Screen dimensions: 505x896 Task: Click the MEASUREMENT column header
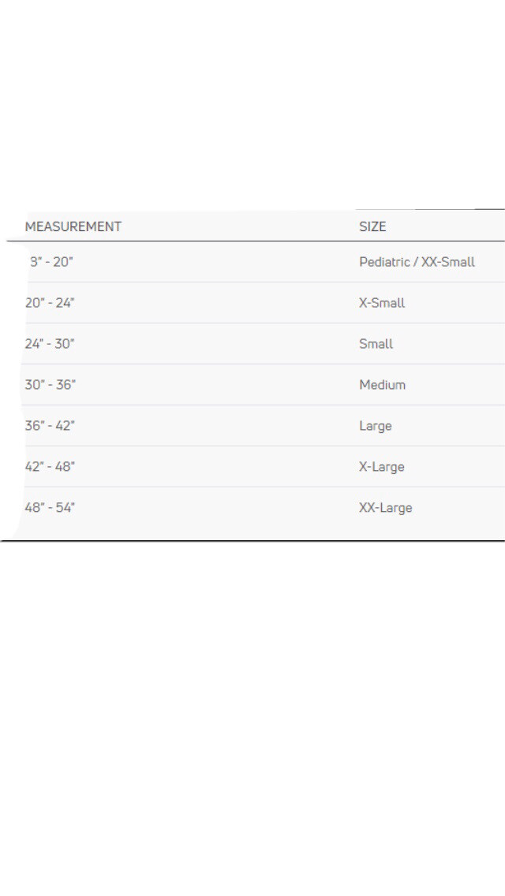point(73,227)
